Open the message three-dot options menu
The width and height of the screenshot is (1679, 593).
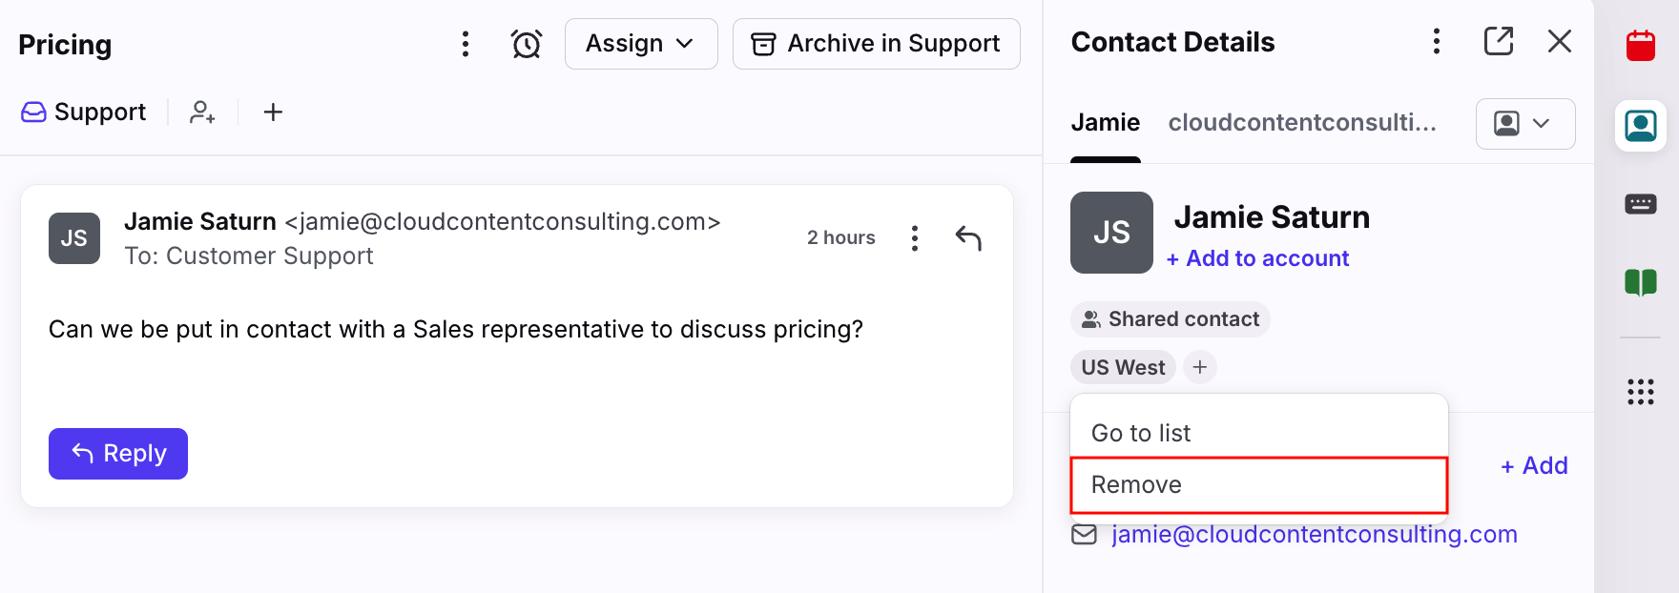point(915,238)
